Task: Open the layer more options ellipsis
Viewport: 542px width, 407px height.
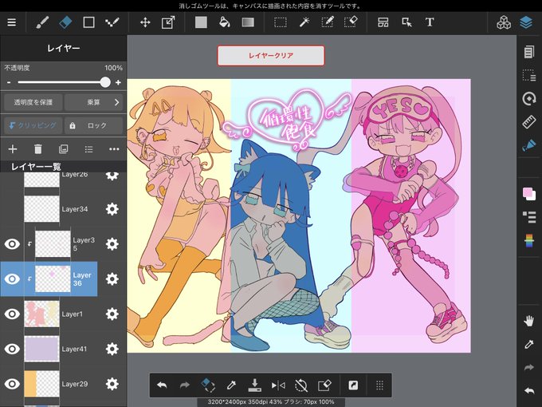Action: [114, 149]
